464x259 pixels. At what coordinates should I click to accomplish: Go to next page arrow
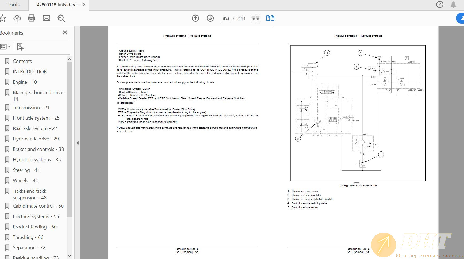tap(210, 18)
